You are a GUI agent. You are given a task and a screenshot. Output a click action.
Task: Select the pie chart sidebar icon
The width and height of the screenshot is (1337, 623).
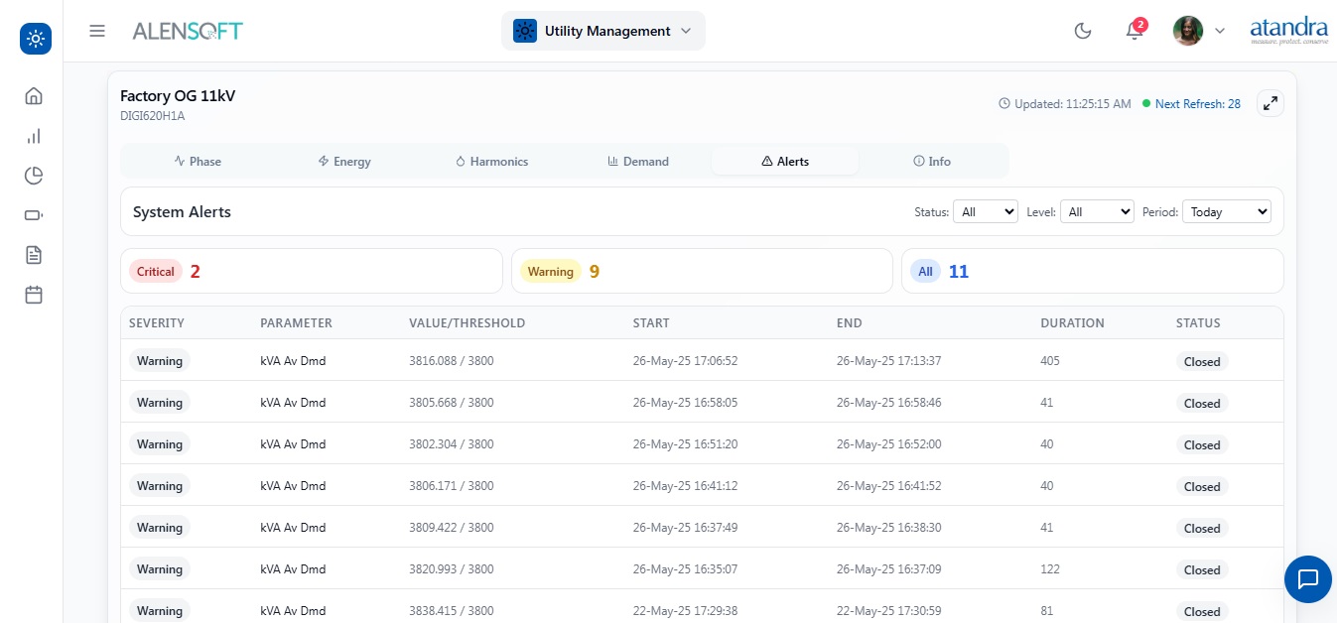click(x=34, y=176)
